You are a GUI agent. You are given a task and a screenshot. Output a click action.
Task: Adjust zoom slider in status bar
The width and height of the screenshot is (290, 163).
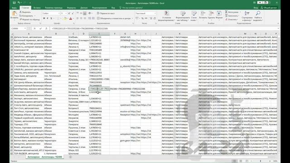click(x=261, y=161)
